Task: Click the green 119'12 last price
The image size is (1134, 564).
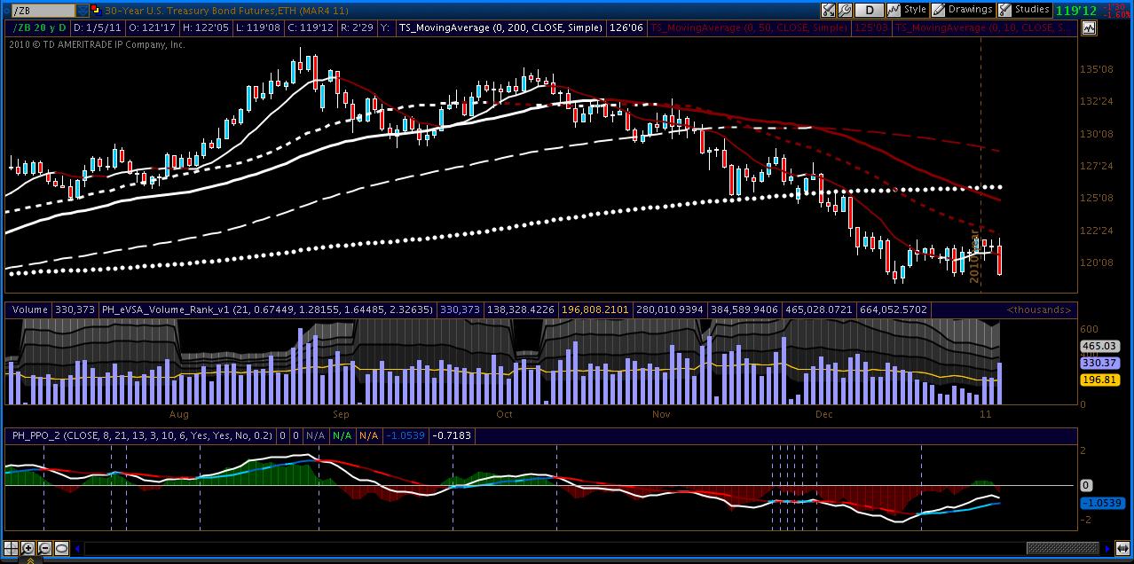Action: coord(1076,11)
